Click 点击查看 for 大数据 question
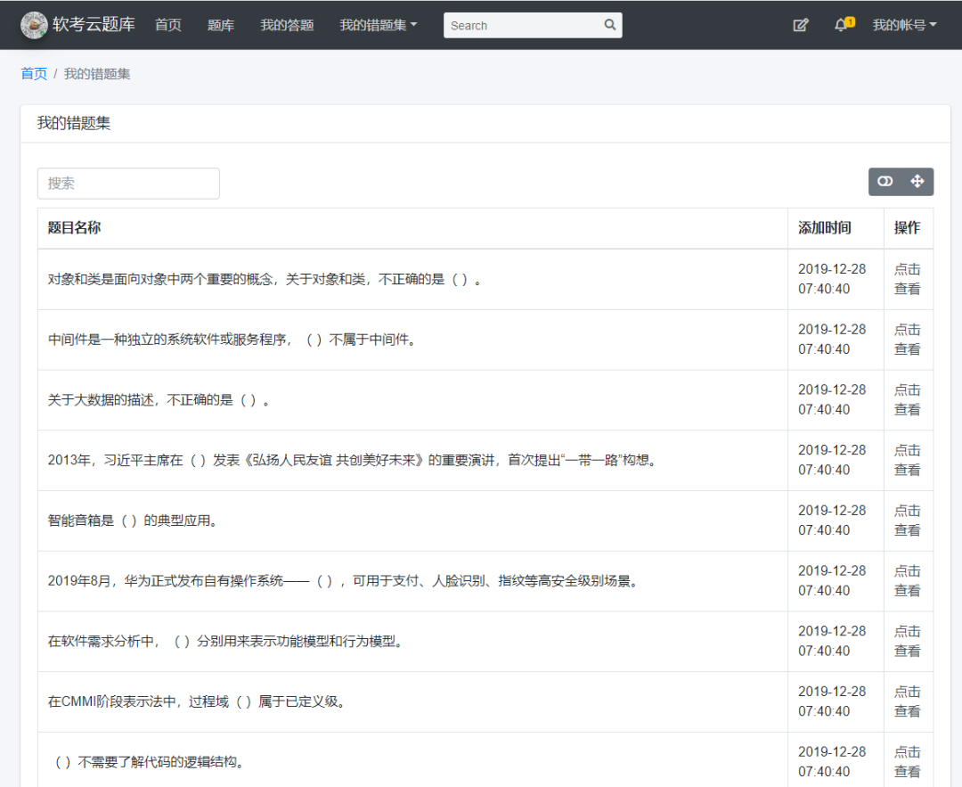 907,399
